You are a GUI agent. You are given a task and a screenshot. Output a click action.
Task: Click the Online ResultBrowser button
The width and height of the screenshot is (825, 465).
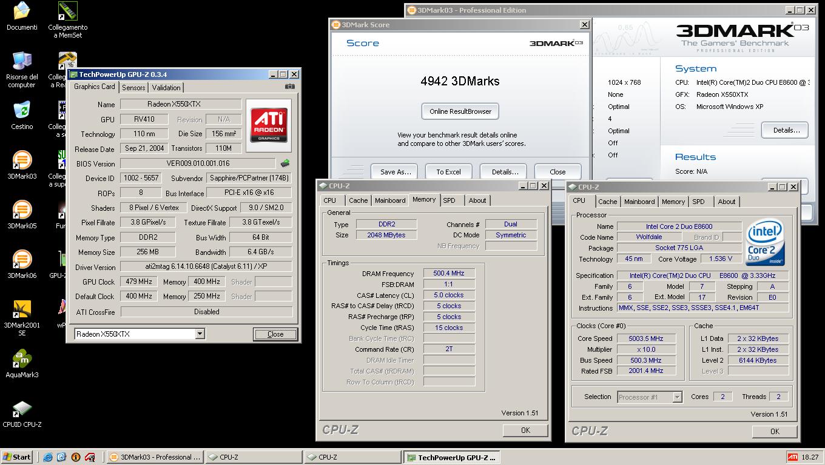tap(460, 111)
